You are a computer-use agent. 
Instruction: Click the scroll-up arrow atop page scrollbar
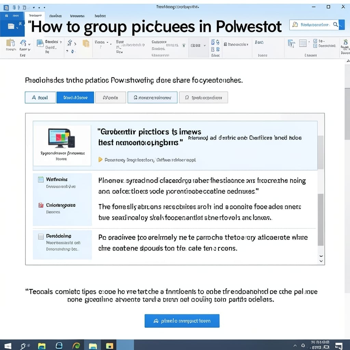[x=348, y=61]
